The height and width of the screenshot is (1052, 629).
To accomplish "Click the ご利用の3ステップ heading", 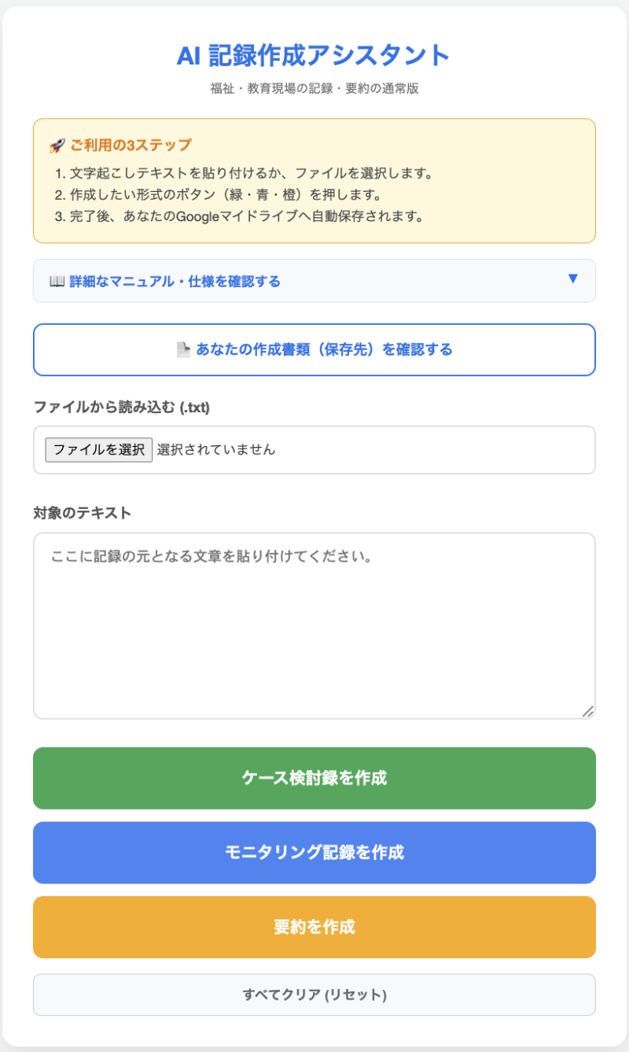I will (x=130, y=146).
